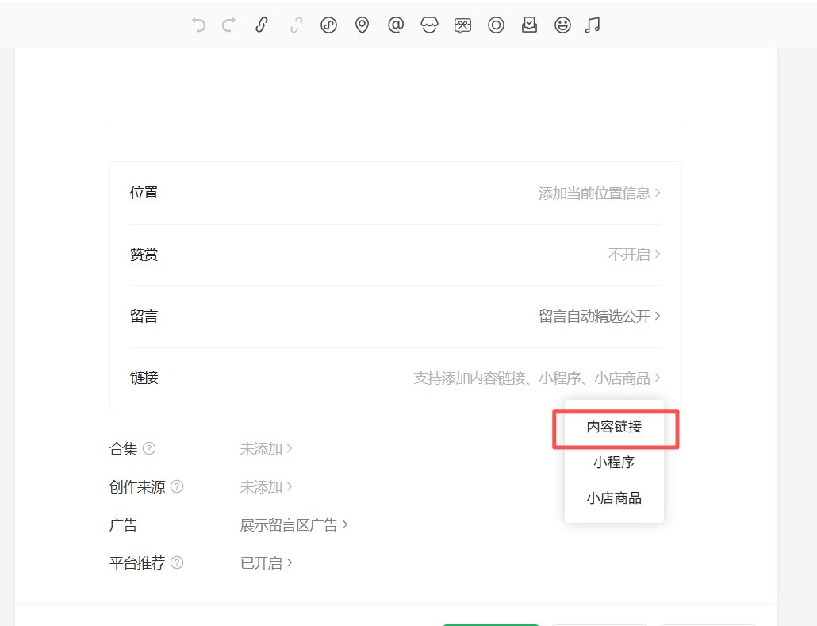Click the 赞赏 row label
Image resolution: width=817 pixels, height=626 pixels.
click(144, 255)
